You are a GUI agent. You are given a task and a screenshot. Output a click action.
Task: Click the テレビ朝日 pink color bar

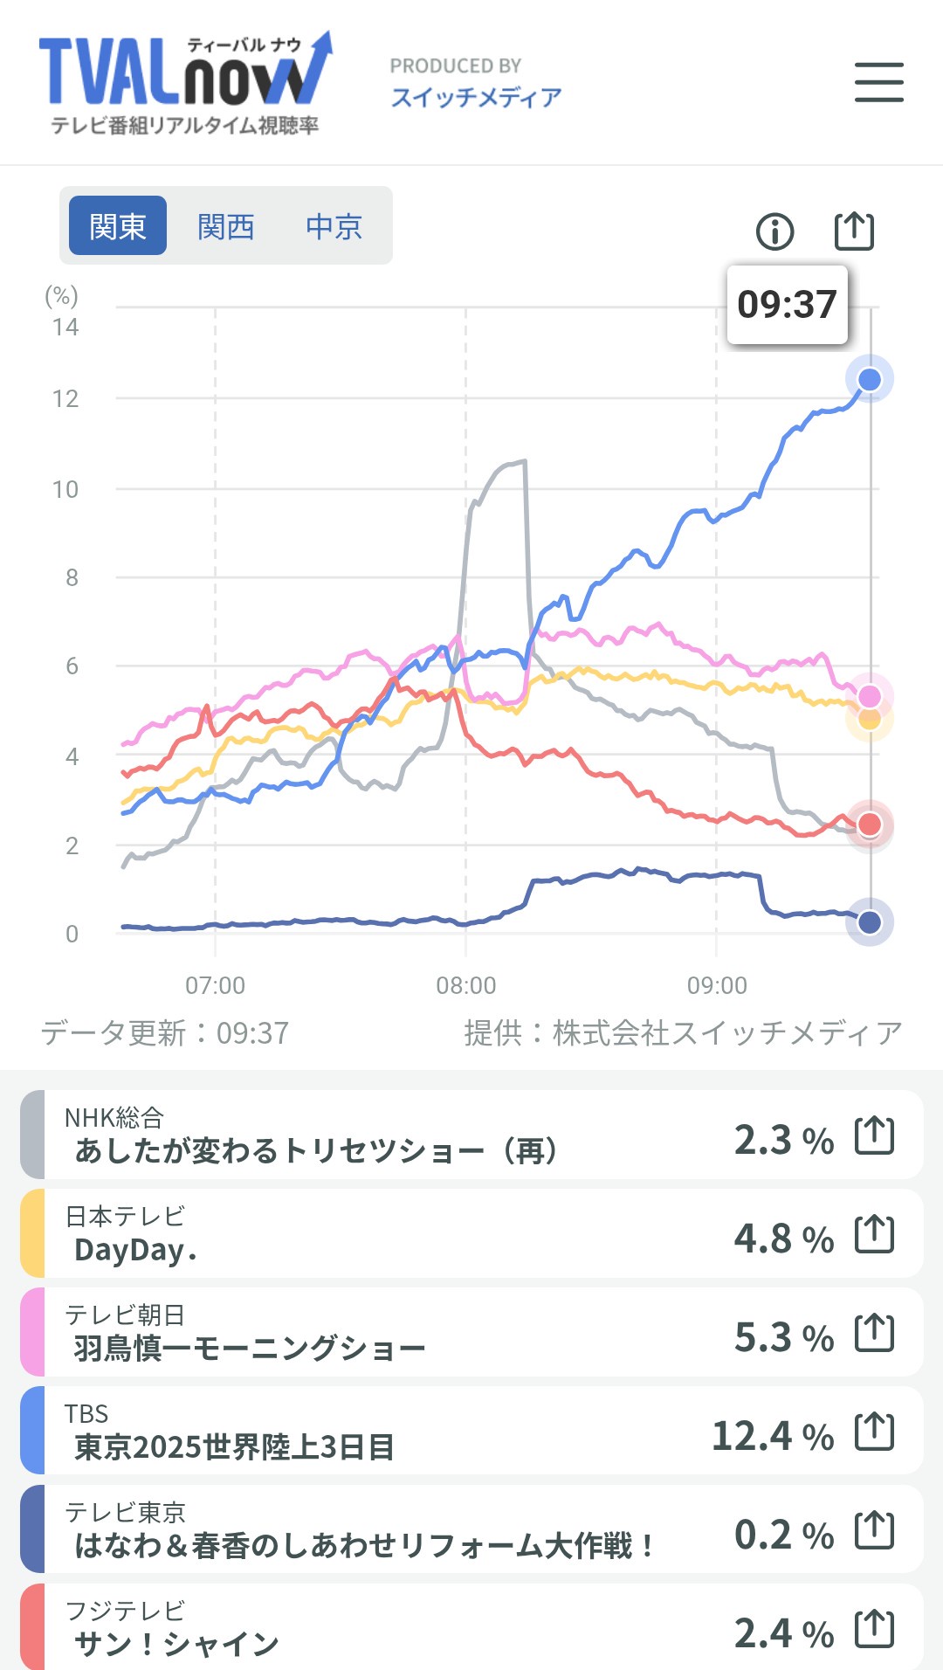(x=32, y=1333)
